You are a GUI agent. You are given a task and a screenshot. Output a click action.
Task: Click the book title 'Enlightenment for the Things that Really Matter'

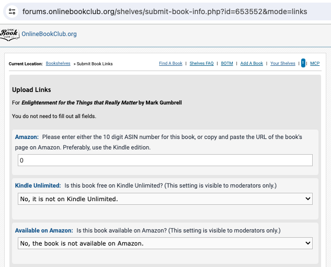(x=79, y=103)
